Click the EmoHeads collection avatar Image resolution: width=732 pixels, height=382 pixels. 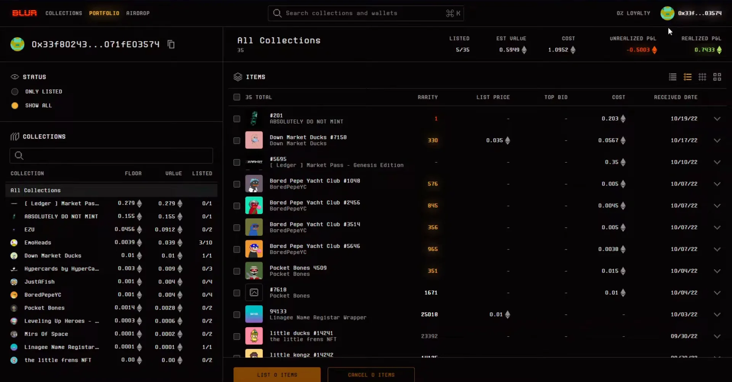tap(14, 243)
